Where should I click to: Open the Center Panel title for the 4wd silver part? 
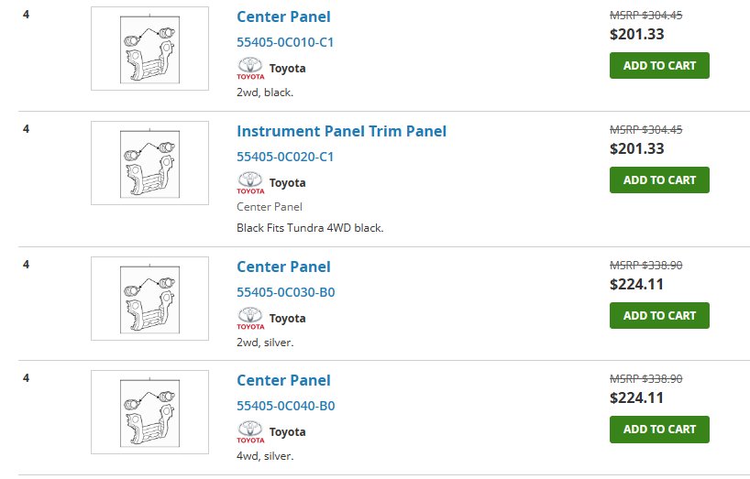(x=283, y=381)
